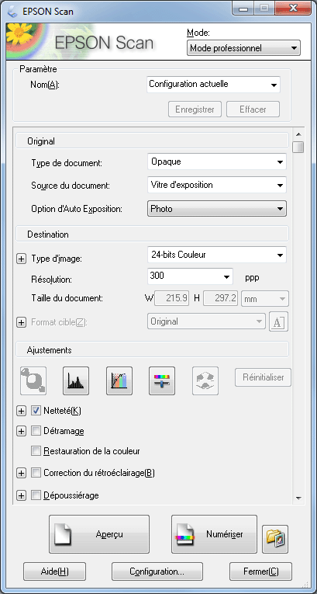Click the EPSON Scan title bar icon
Screen dimensions: 317x594
[12, 11]
